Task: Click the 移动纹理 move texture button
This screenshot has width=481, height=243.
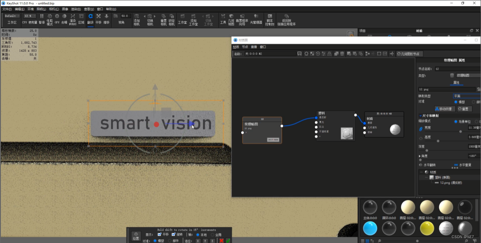Action: pos(445,109)
